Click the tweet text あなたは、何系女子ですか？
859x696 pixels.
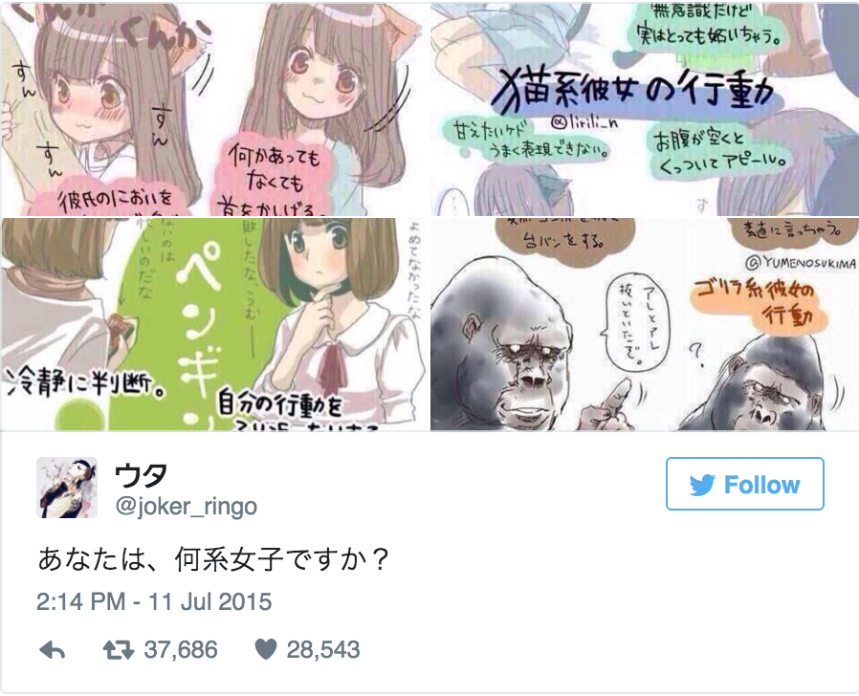pos(213,559)
